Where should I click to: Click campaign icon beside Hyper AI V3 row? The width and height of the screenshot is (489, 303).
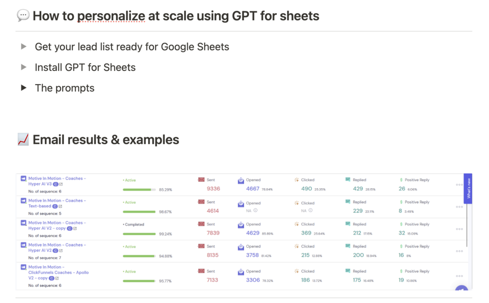tap(23, 179)
